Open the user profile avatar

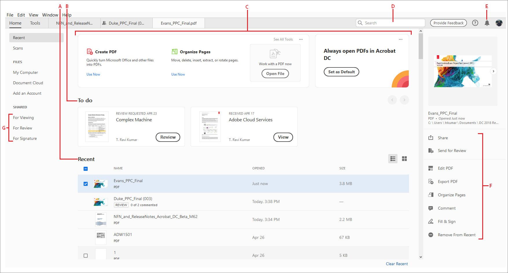pyautogui.click(x=499, y=23)
